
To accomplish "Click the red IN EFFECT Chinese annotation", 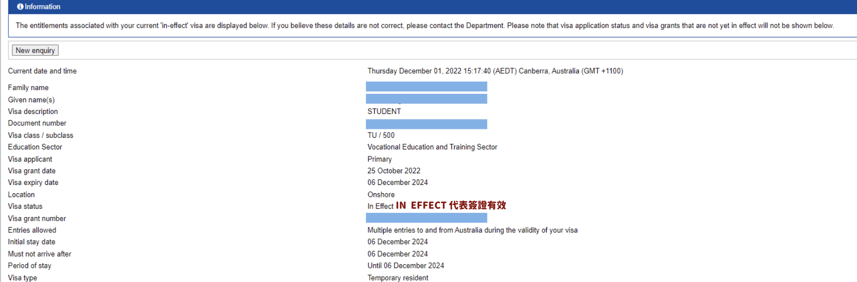I will (451, 205).
